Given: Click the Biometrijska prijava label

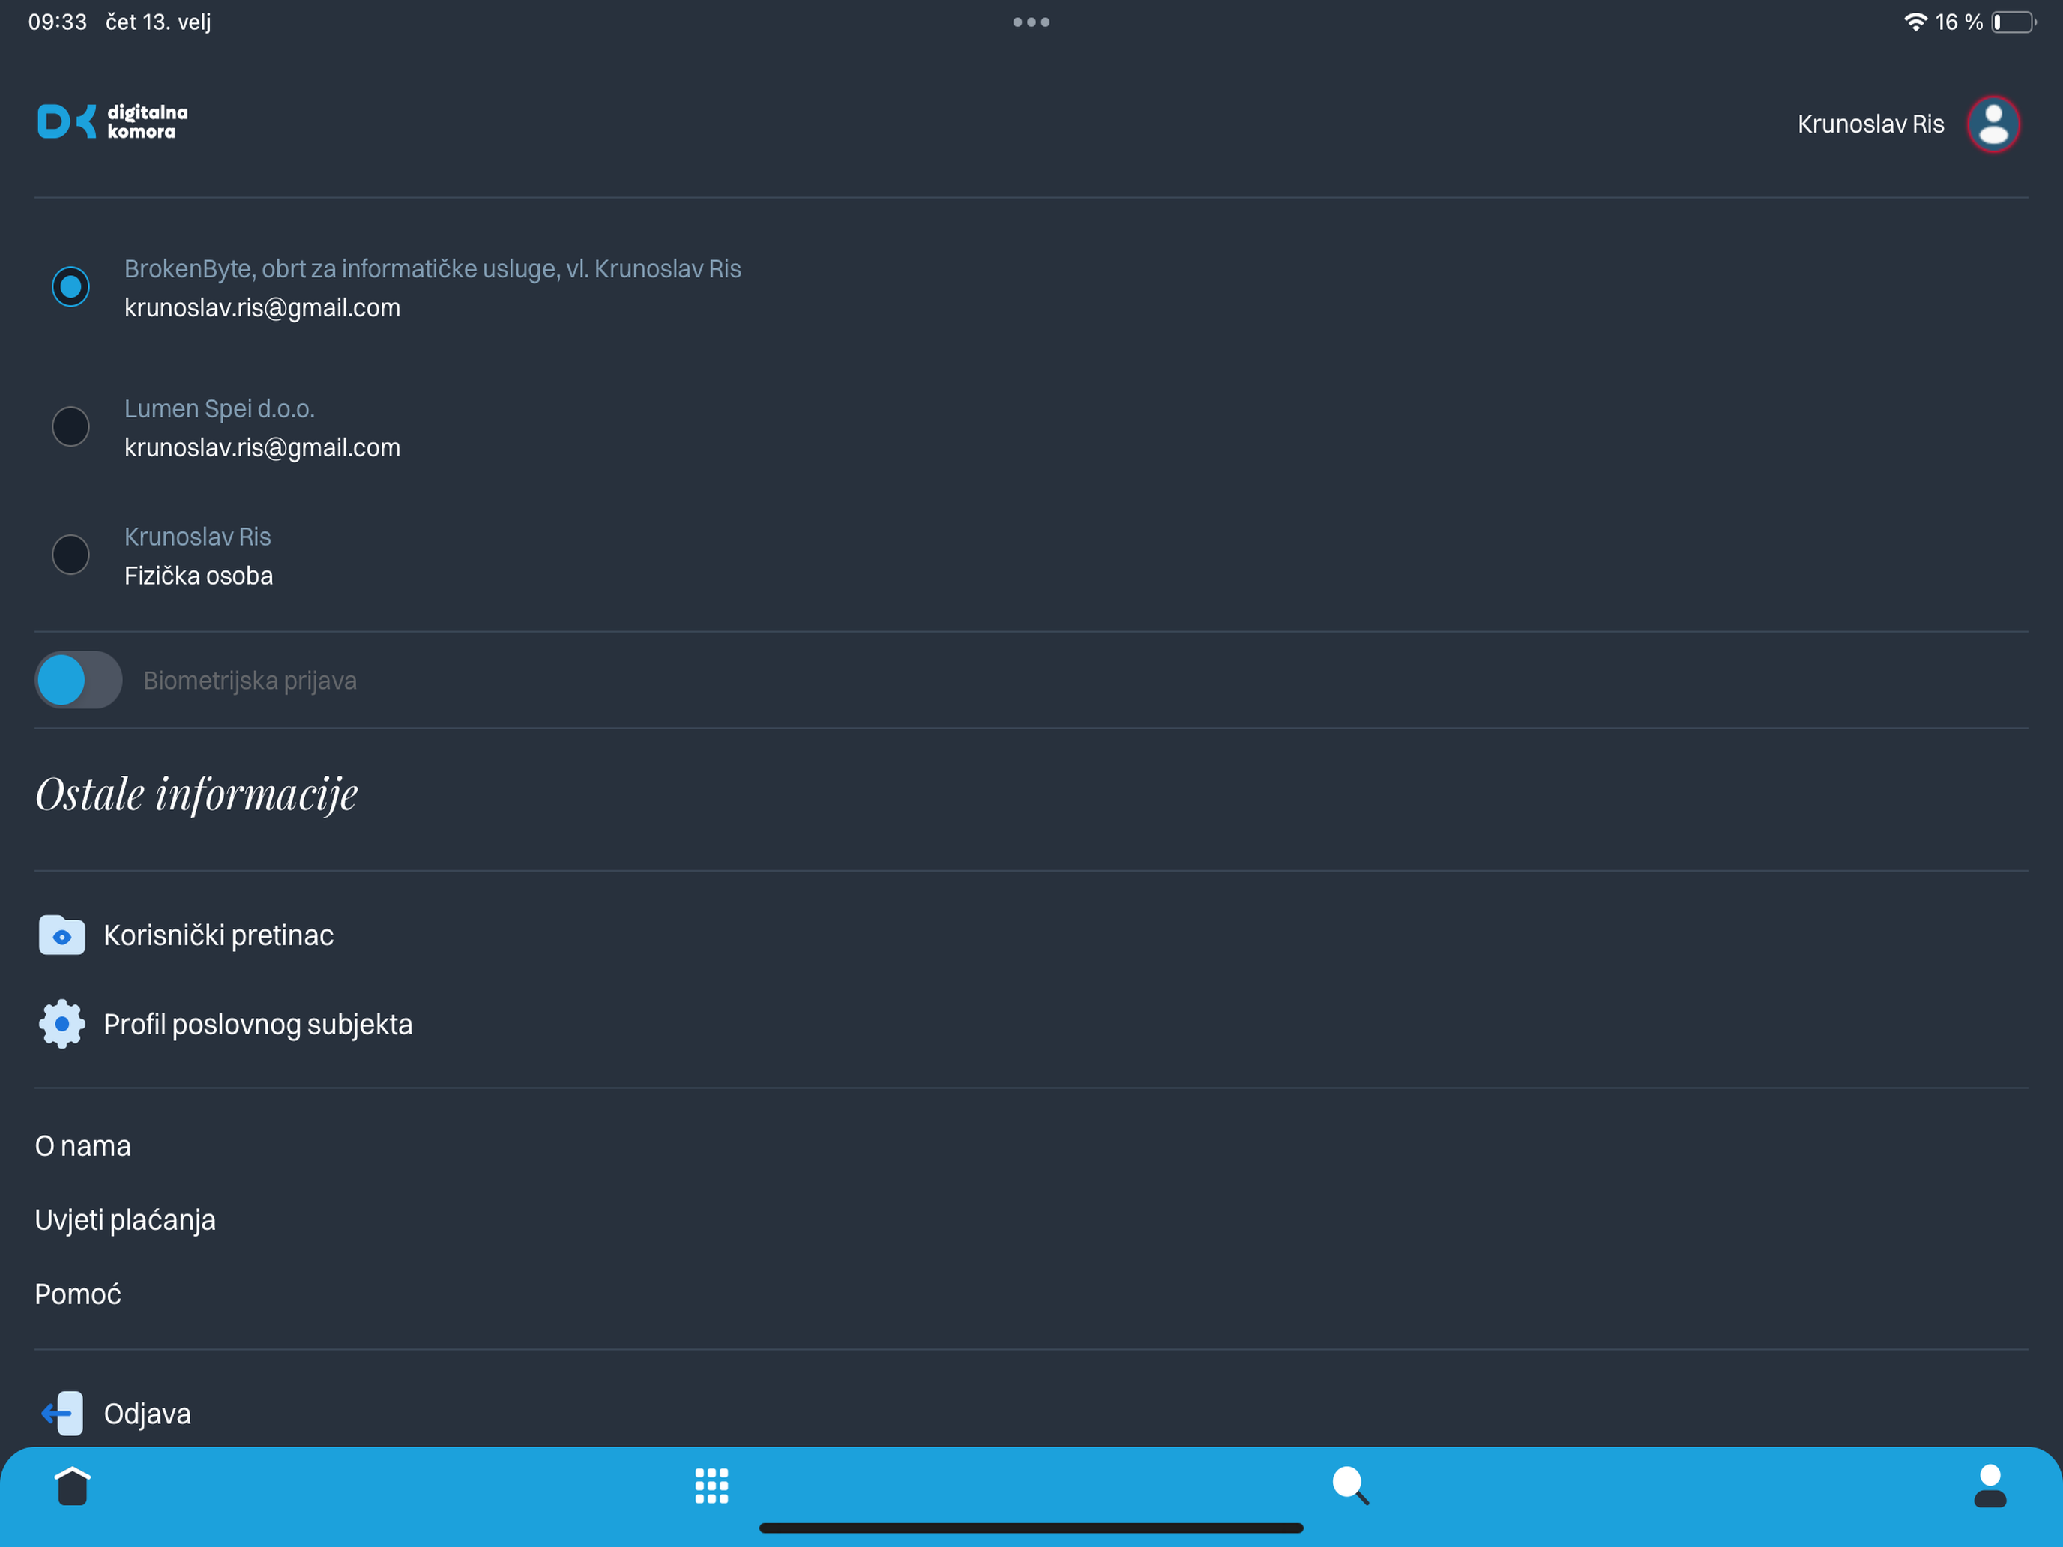Looking at the screenshot, I should point(250,681).
